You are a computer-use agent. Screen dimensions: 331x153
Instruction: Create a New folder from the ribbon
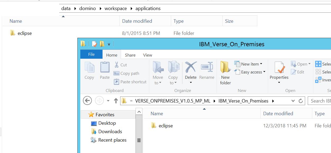click(225, 73)
